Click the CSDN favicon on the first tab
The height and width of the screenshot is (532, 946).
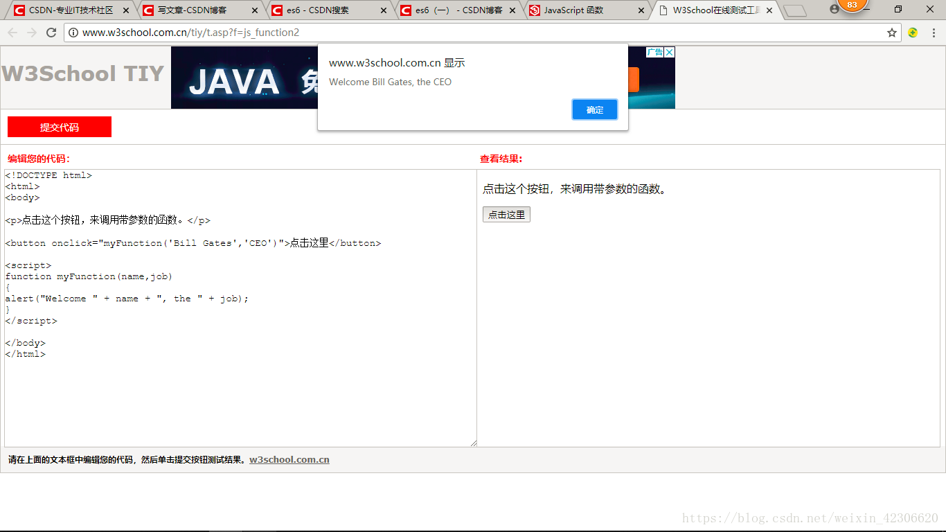coord(19,10)
